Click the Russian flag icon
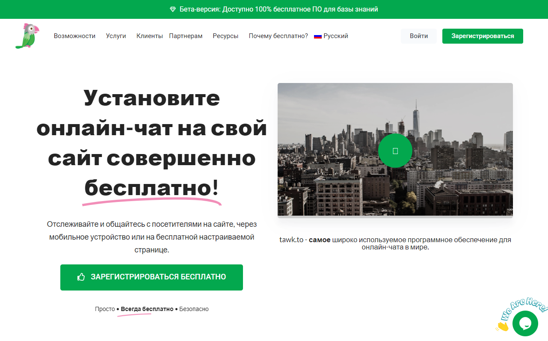548x341 pixels. (317, 36)
